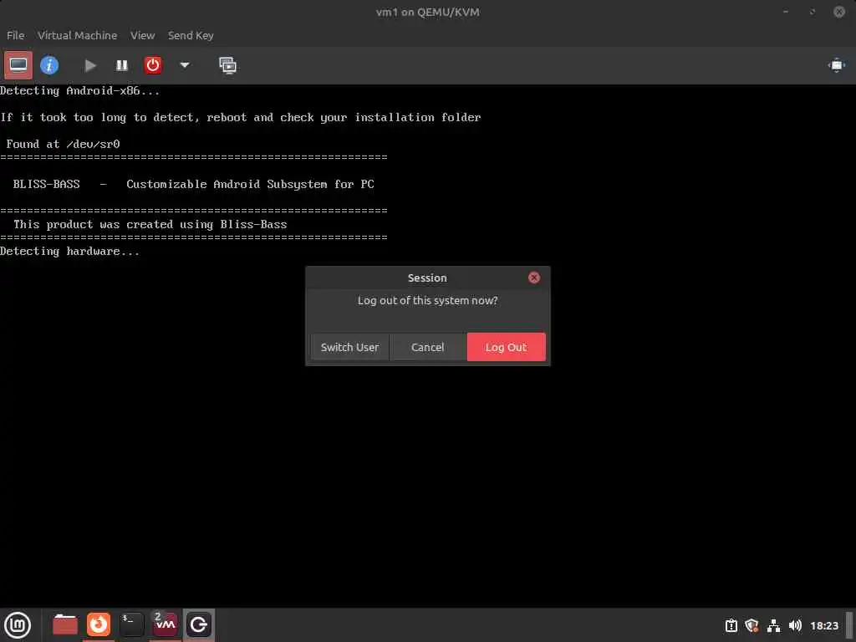
Task: Maximize the vm1 QEMU/KVM window
Action: pyautogui.click(x=813, y=12)
